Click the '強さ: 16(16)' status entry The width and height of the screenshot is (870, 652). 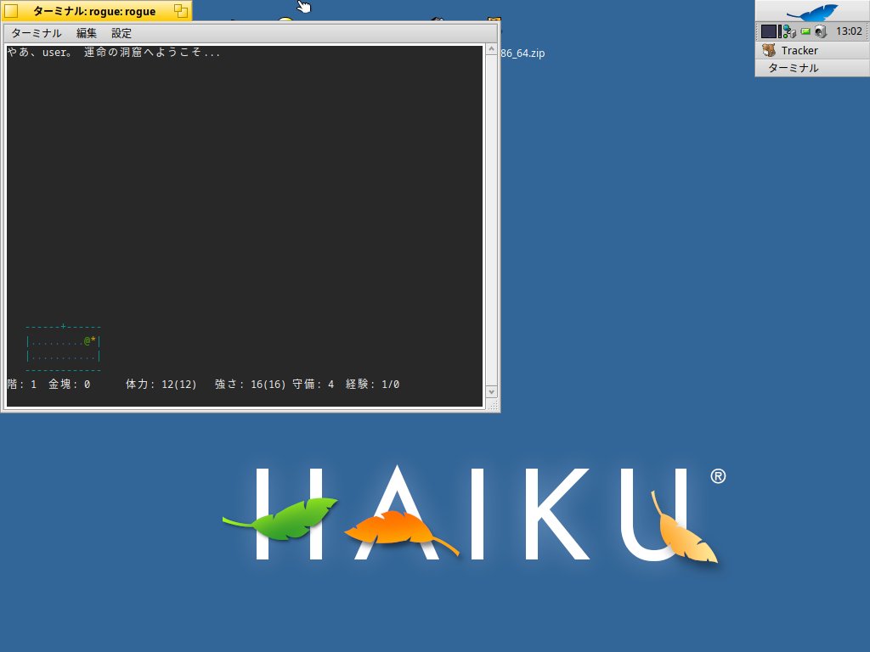pyautogui.click(x=251, y=385)
